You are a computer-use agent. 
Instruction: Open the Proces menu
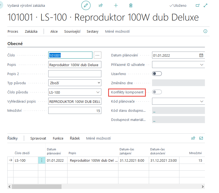click(13, 32)
